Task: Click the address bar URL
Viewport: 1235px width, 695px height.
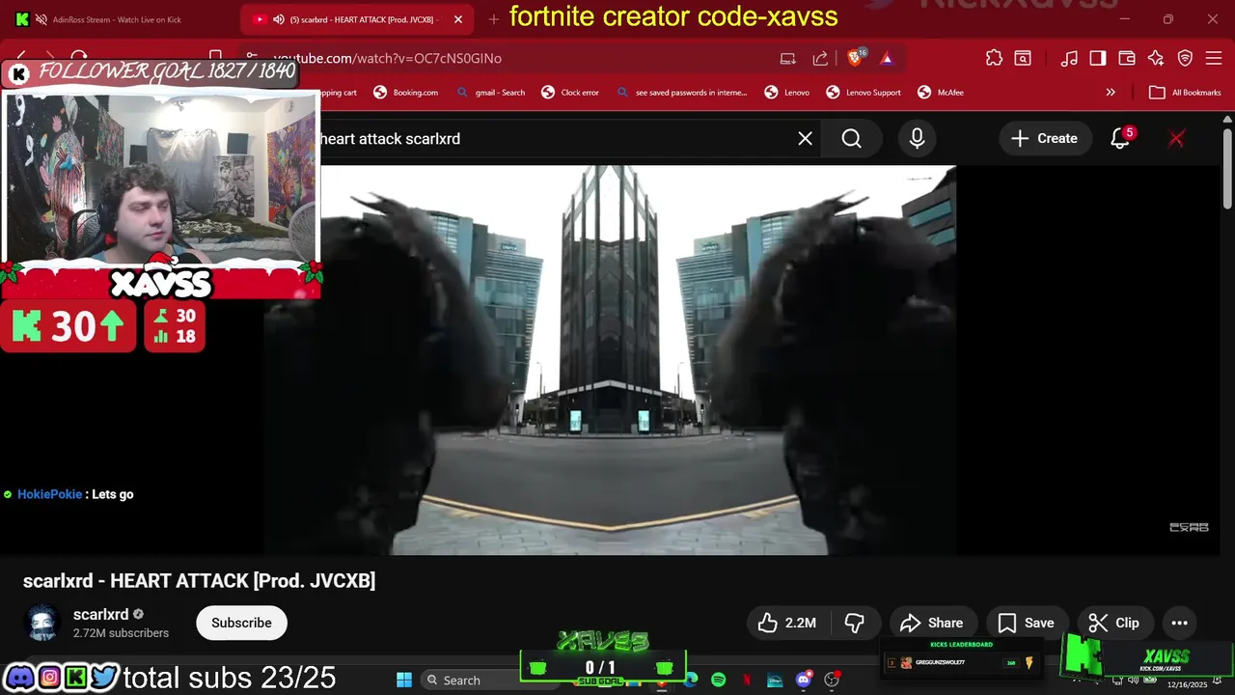Action: pos(387,59)
